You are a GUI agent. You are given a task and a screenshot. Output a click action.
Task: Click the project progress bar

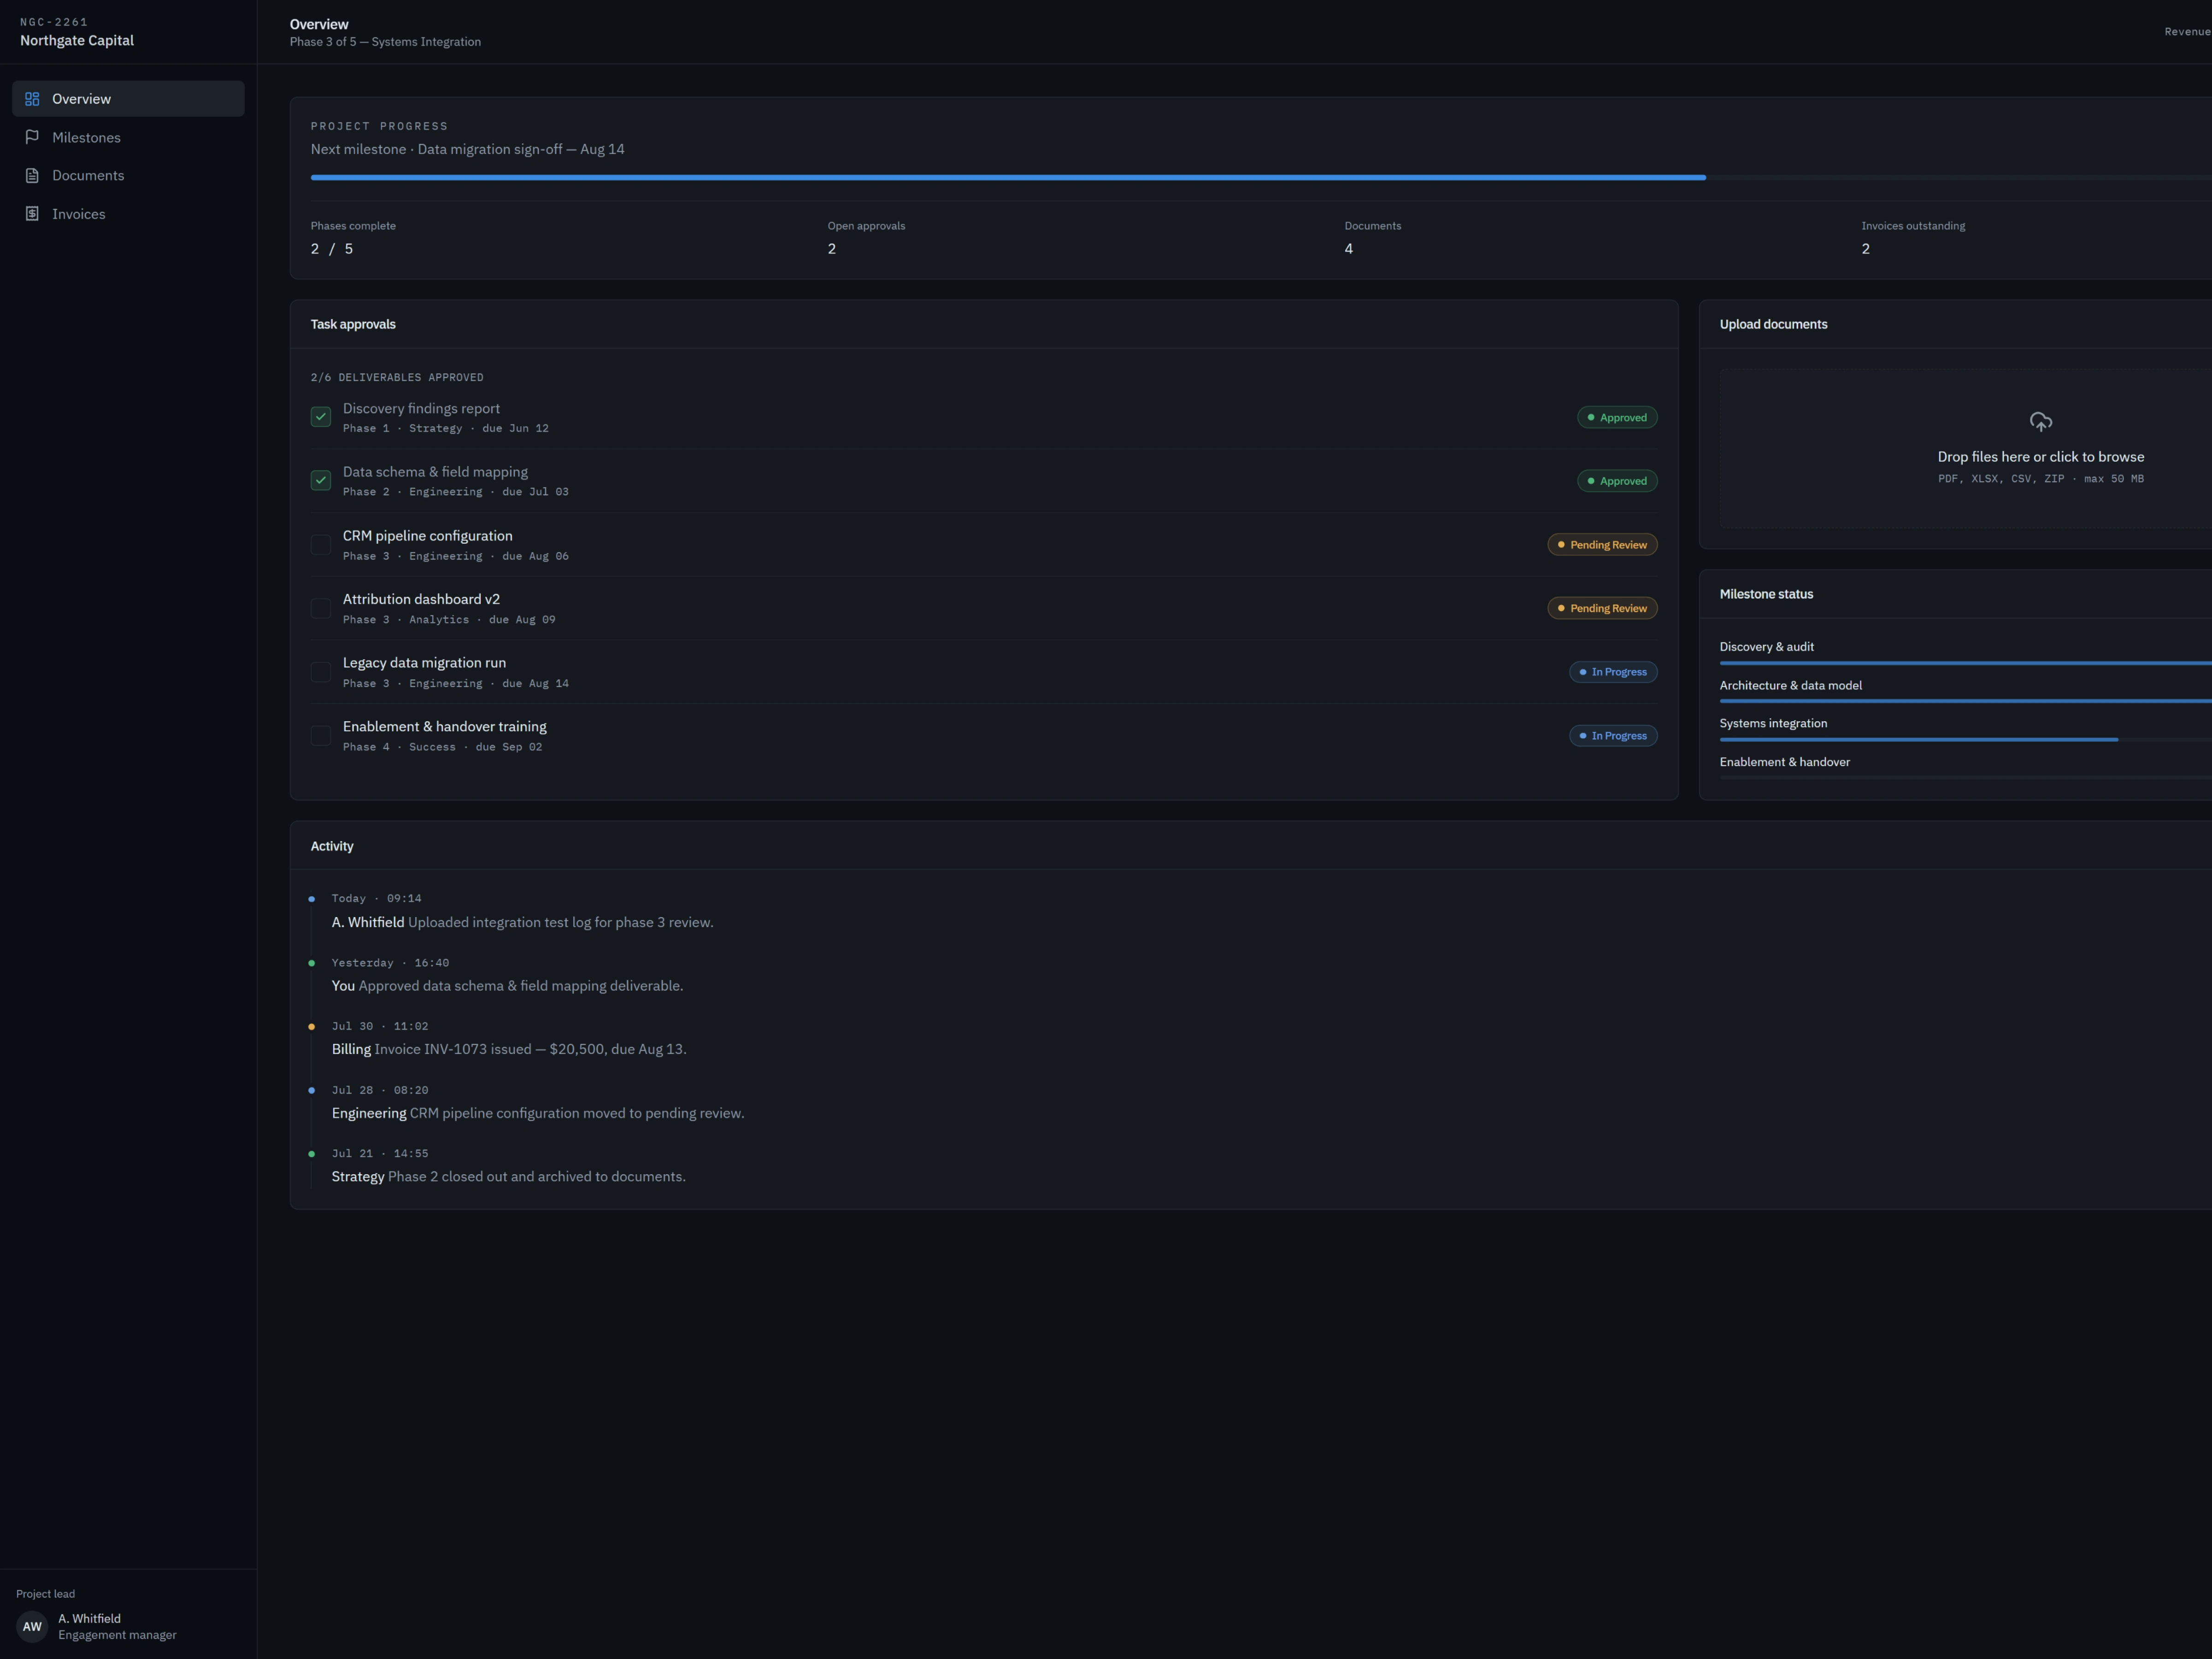1261,177
